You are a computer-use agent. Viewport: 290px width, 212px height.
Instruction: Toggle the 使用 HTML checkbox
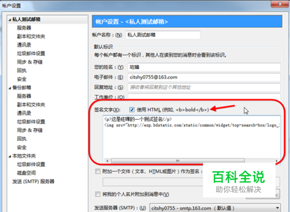132,110
